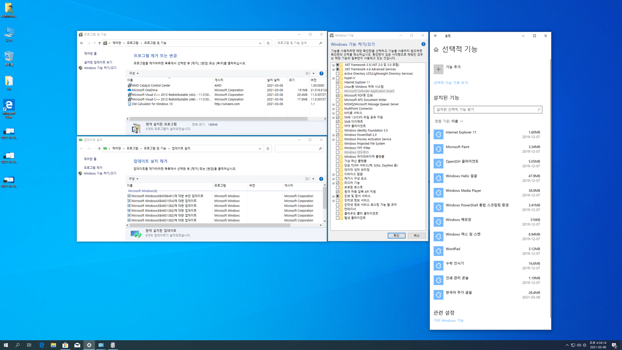Open address history dropdown in Programs and Features
622x350 pixels.
260,43
